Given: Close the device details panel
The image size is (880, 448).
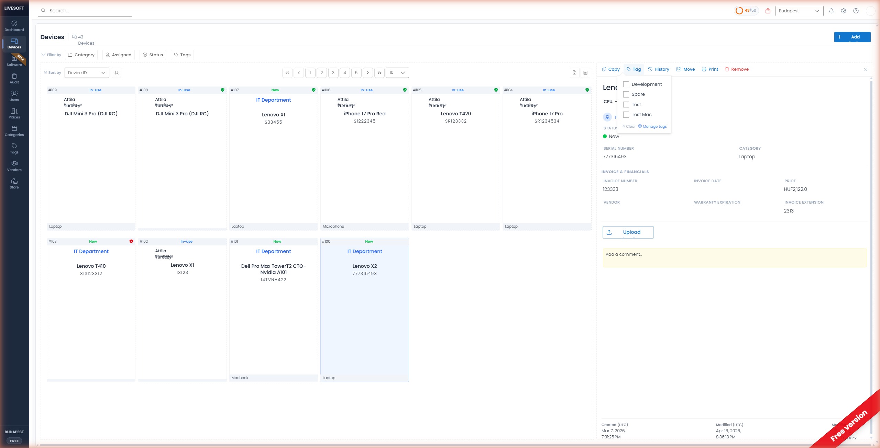Looking at the screenshot, I should point(866,69).
